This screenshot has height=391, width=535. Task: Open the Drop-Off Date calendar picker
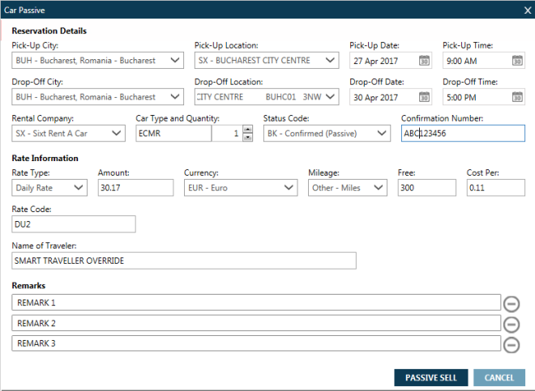point(424,97)
